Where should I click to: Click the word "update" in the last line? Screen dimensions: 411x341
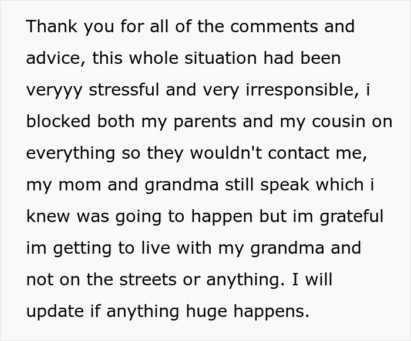pos(57,312)
